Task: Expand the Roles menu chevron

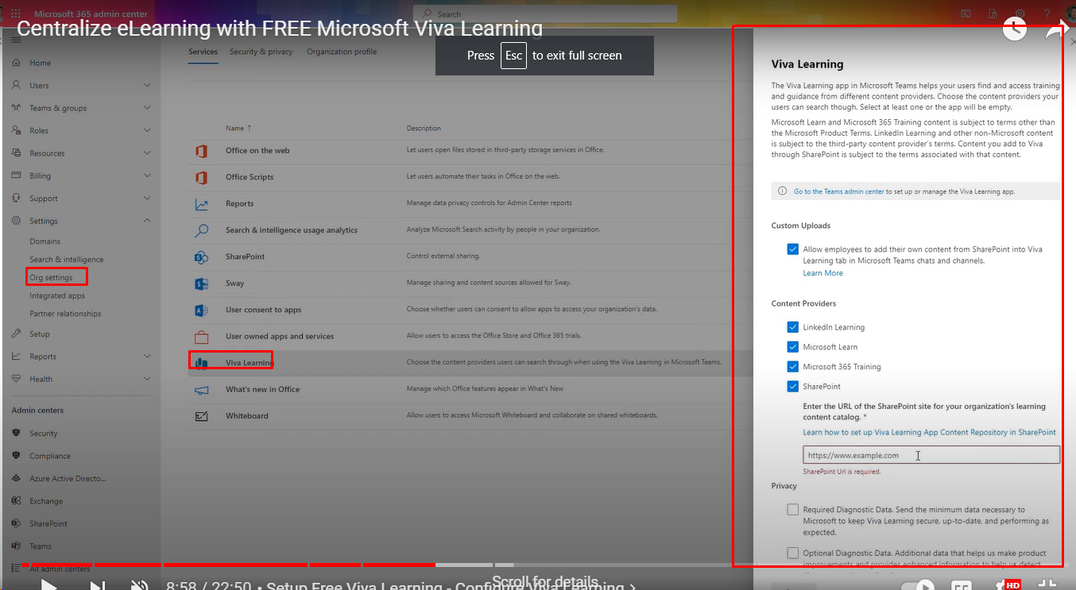Action: pyautogui.click(x=147, y=130)
